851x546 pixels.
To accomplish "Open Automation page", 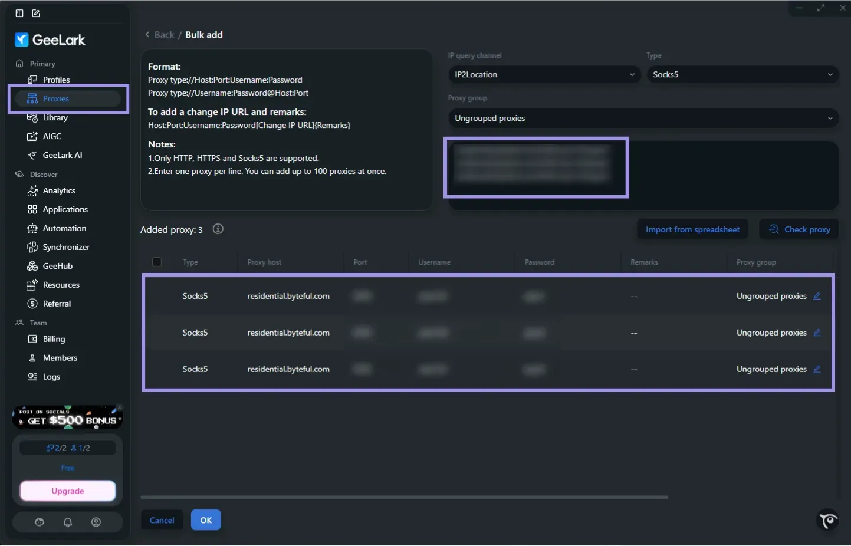I will coord(64,228).
